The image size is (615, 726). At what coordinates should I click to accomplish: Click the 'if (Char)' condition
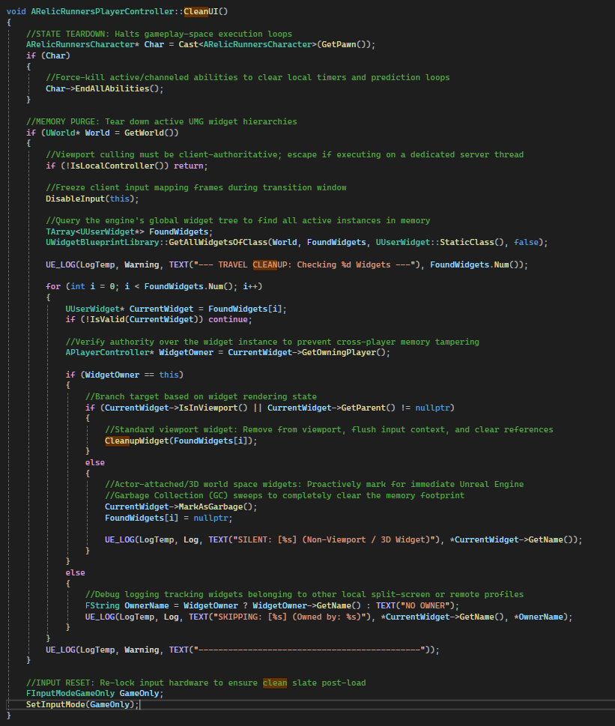pos(48,55)
